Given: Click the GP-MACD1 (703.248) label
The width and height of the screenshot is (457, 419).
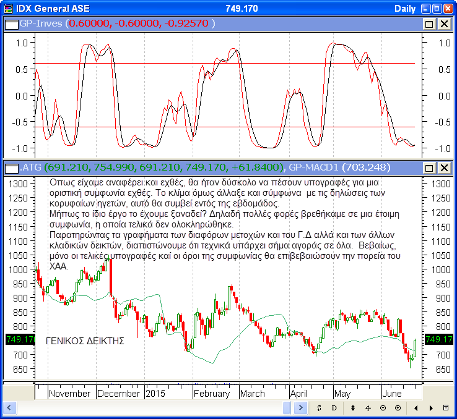Looking at the screenshot, I should pyautogui.click(x=339, y=167).
